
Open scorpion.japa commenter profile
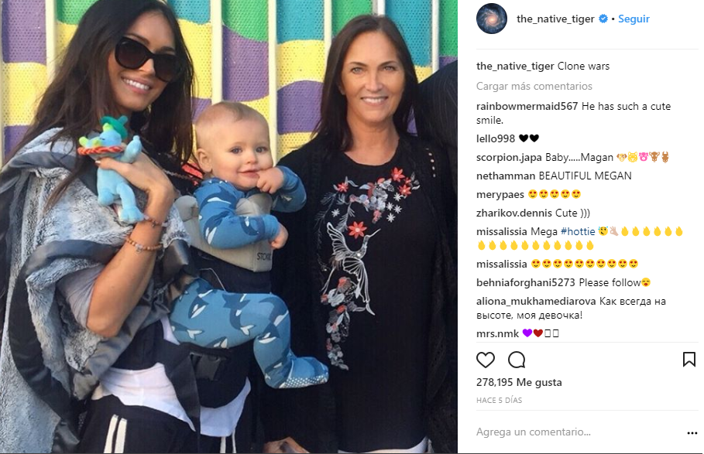[x=509, y=158]
